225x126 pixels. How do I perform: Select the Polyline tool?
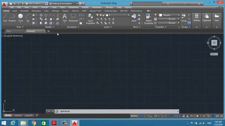coord(12,18)
